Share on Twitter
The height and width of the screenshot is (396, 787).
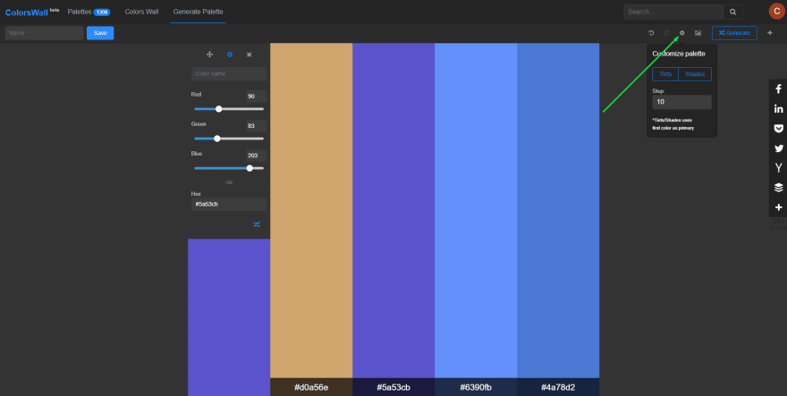pos(778,148)
